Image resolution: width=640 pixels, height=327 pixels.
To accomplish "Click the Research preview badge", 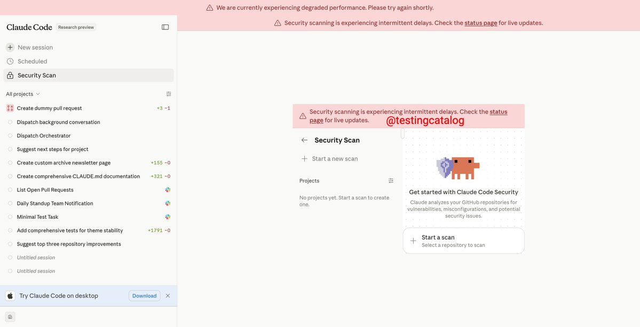I will point(76,27).
